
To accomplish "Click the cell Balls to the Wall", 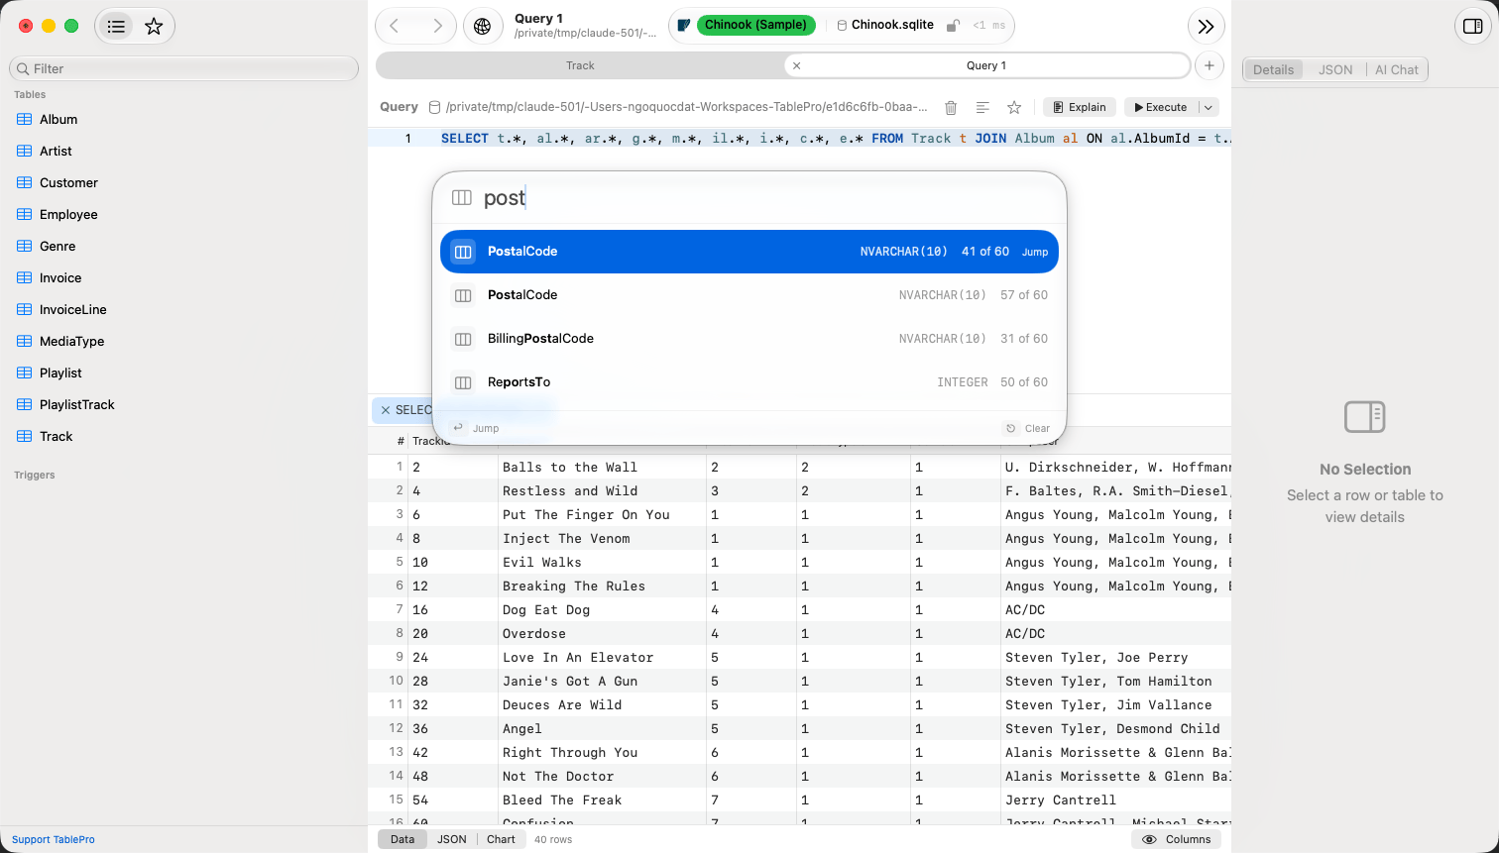I will click(602, 467).
